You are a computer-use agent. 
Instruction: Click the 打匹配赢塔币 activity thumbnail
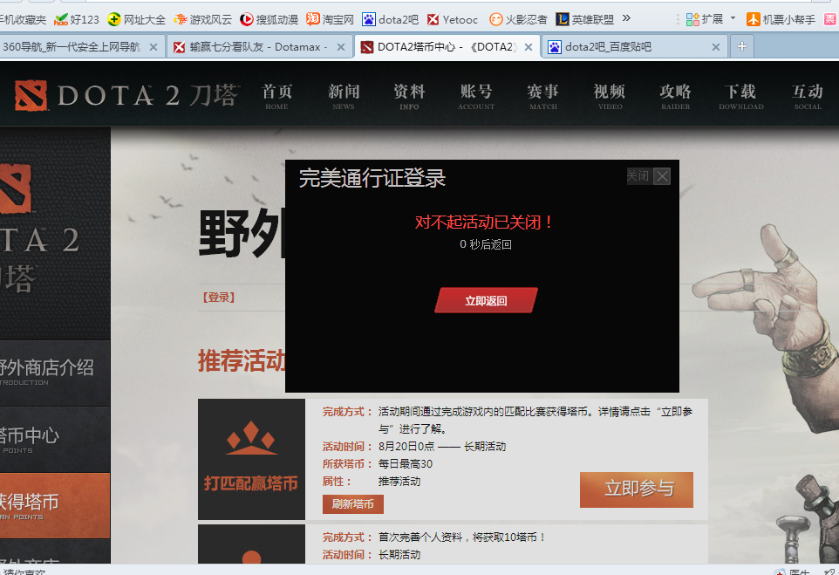pyautogui.click(x=251, y=459)
